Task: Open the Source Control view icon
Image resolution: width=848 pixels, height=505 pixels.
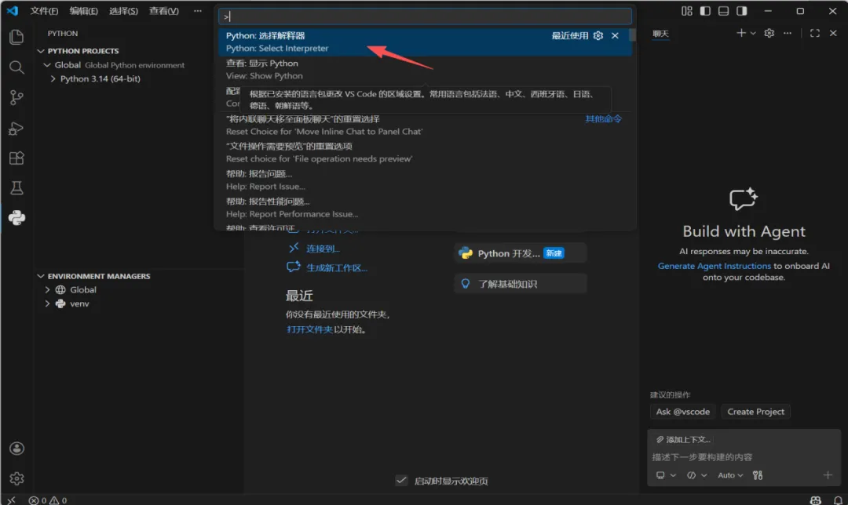Action: [x=16, y=98]
